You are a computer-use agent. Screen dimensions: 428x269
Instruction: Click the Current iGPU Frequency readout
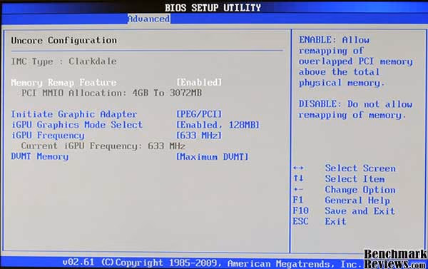click(x=103, y=146)
